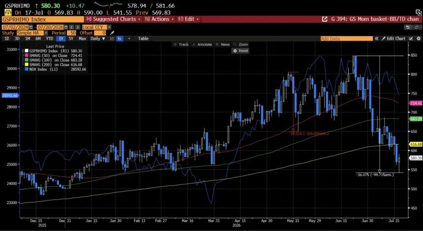The height and width of the screenshot is (231, 423).
Task: Open the Edit menu
Action: click(x=188, y=19)
